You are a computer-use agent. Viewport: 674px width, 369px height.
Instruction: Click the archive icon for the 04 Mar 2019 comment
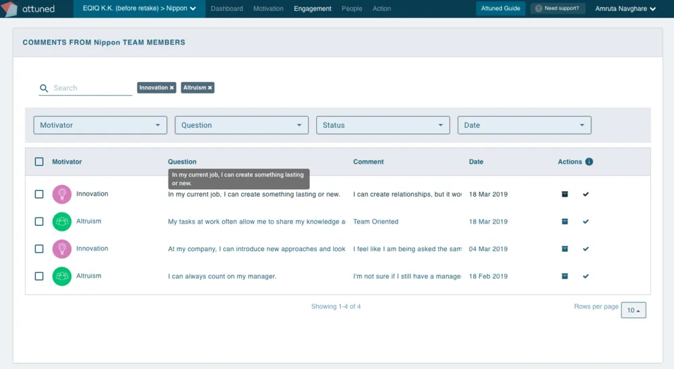(565, 248)
